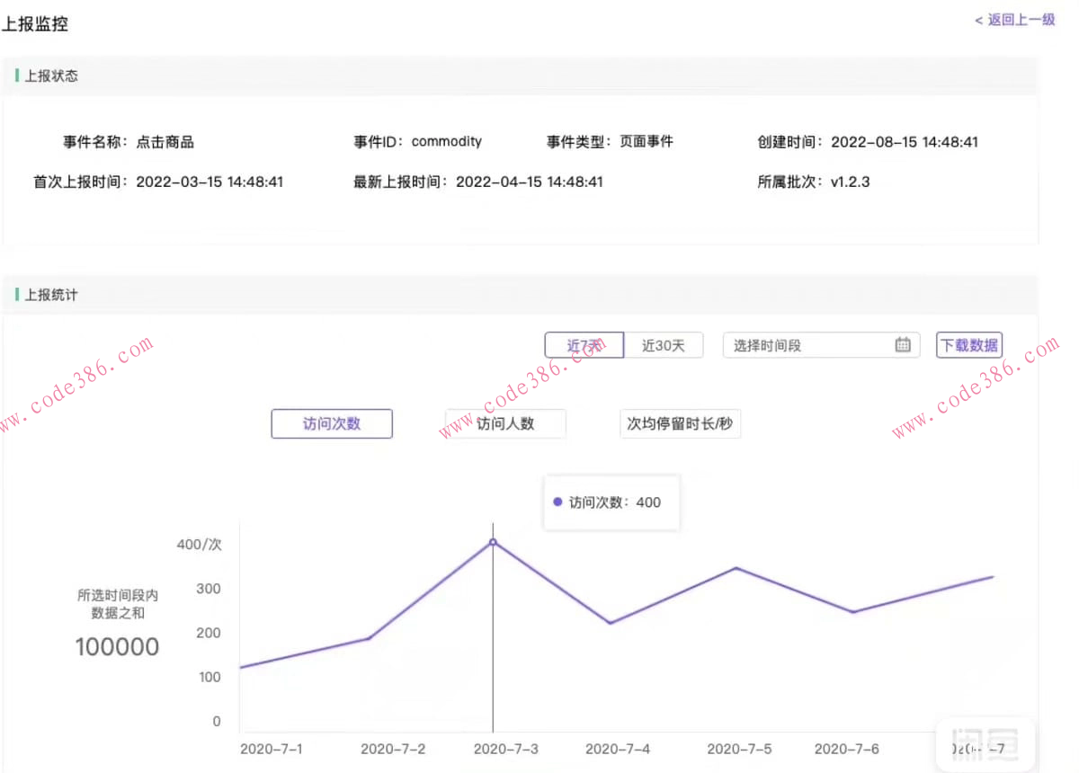Switch to 近30天 time range
1079x773 pixels.
[665, 345]
